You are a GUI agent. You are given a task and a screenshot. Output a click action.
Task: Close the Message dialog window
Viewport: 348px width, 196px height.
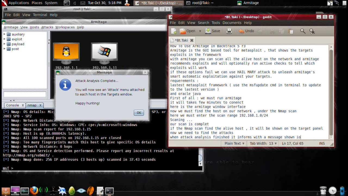click(x=145, y=72)
